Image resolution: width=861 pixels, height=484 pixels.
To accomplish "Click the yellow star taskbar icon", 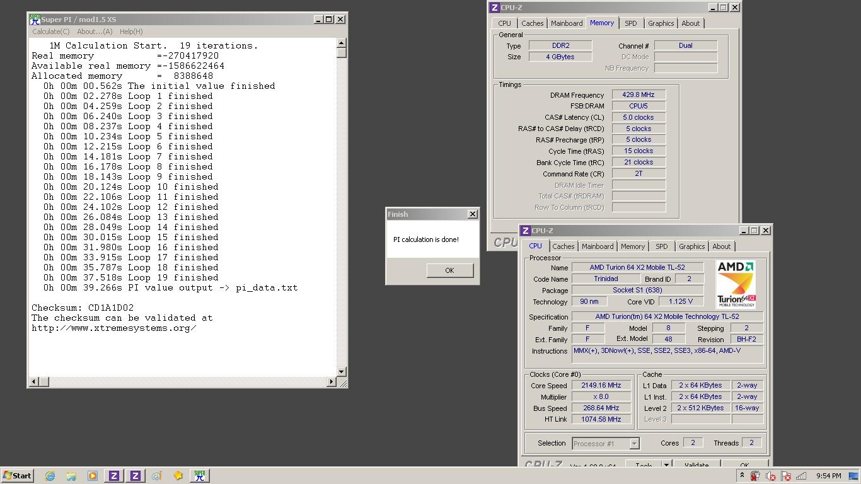I will [178, 476].
